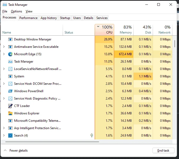Open the Options menu
Screen dimensions: 179x159
(16, 11)
